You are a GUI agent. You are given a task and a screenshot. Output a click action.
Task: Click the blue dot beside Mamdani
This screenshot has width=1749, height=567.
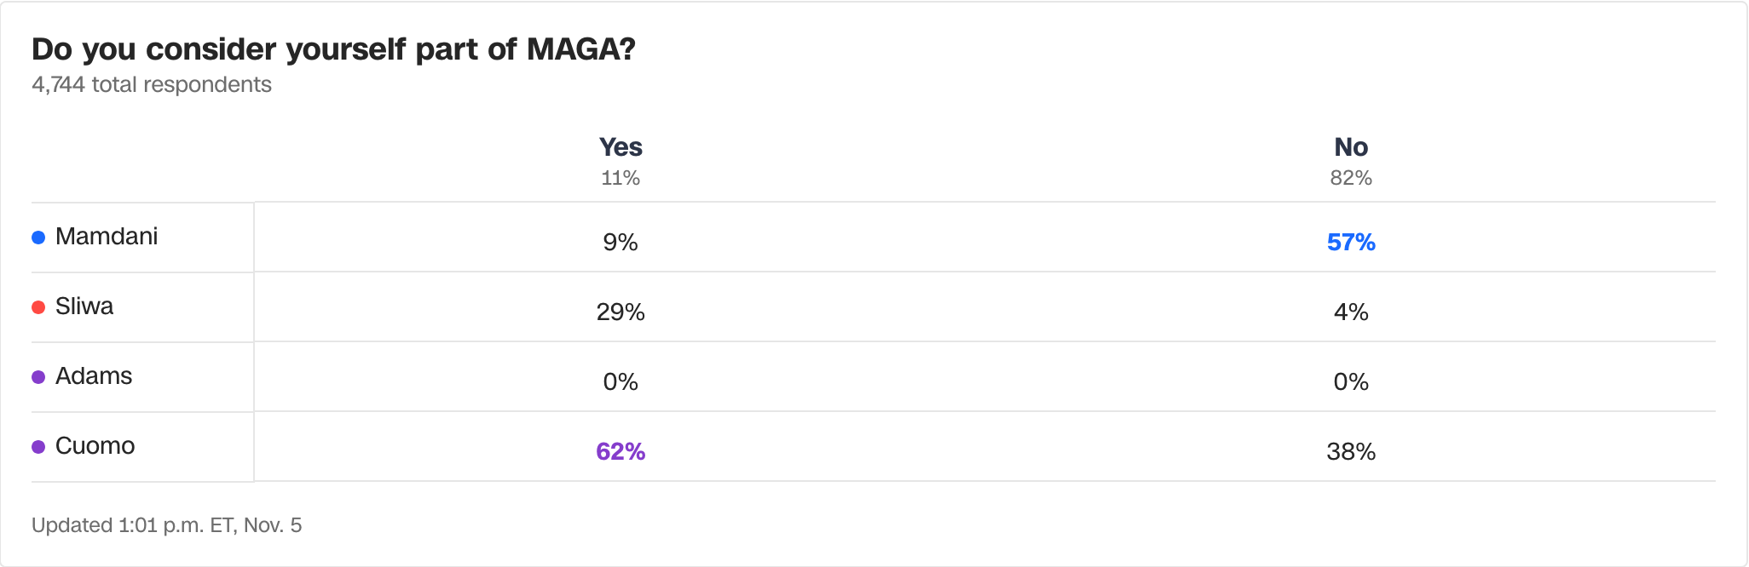click(x=38, y=238)
